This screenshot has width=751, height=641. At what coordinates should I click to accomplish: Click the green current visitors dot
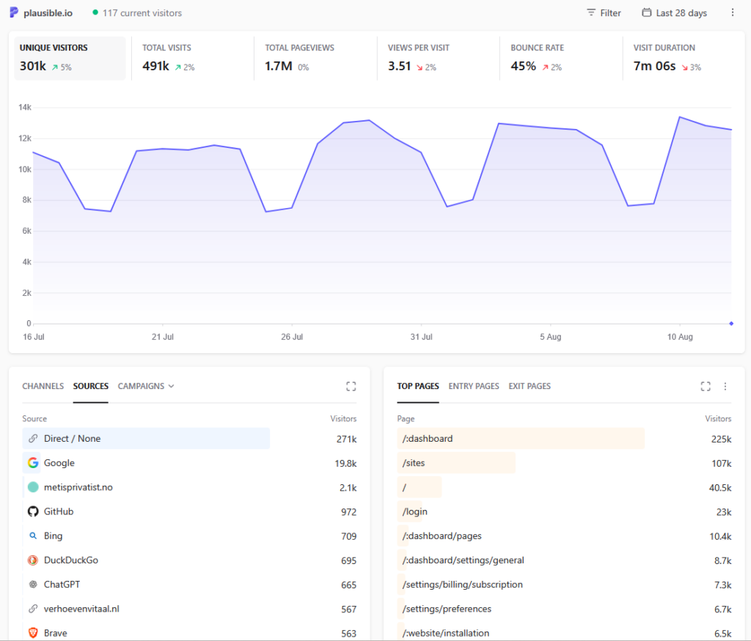[95, 12]
